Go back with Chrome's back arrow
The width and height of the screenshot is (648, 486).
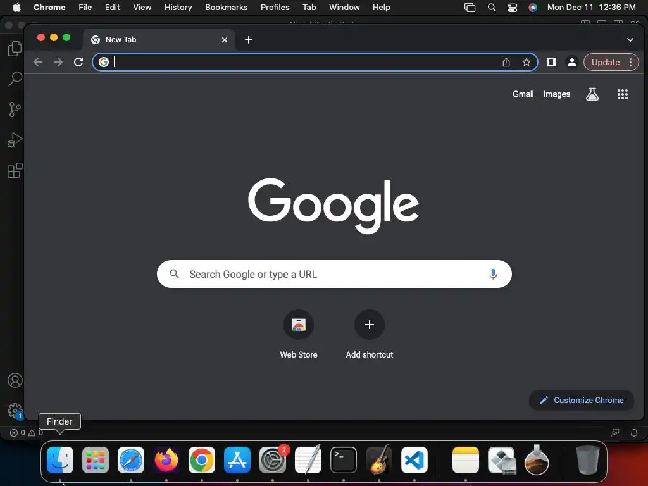pyautogui.click(x=38, y=63)
